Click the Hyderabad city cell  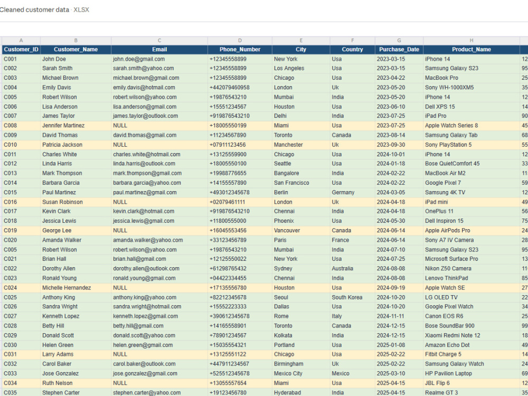click(301, 392)
